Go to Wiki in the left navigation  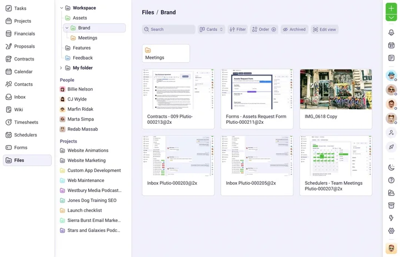point(19,109)
